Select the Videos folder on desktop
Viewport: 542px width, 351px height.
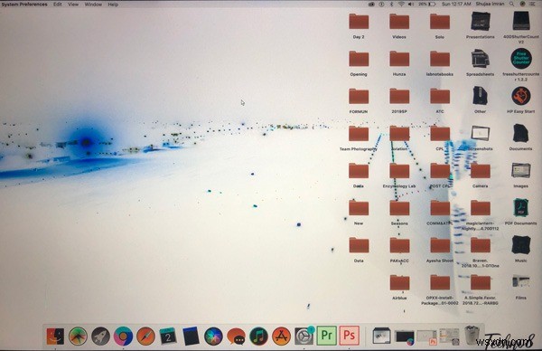(399, 22)
